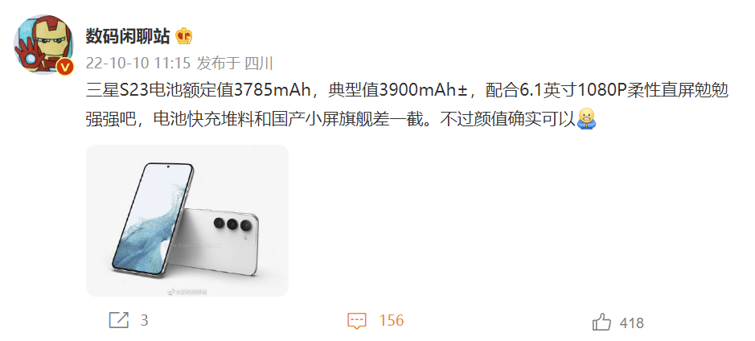
Task: Click the front-facing phone screen in the image
Action: [x=153, y=219]
